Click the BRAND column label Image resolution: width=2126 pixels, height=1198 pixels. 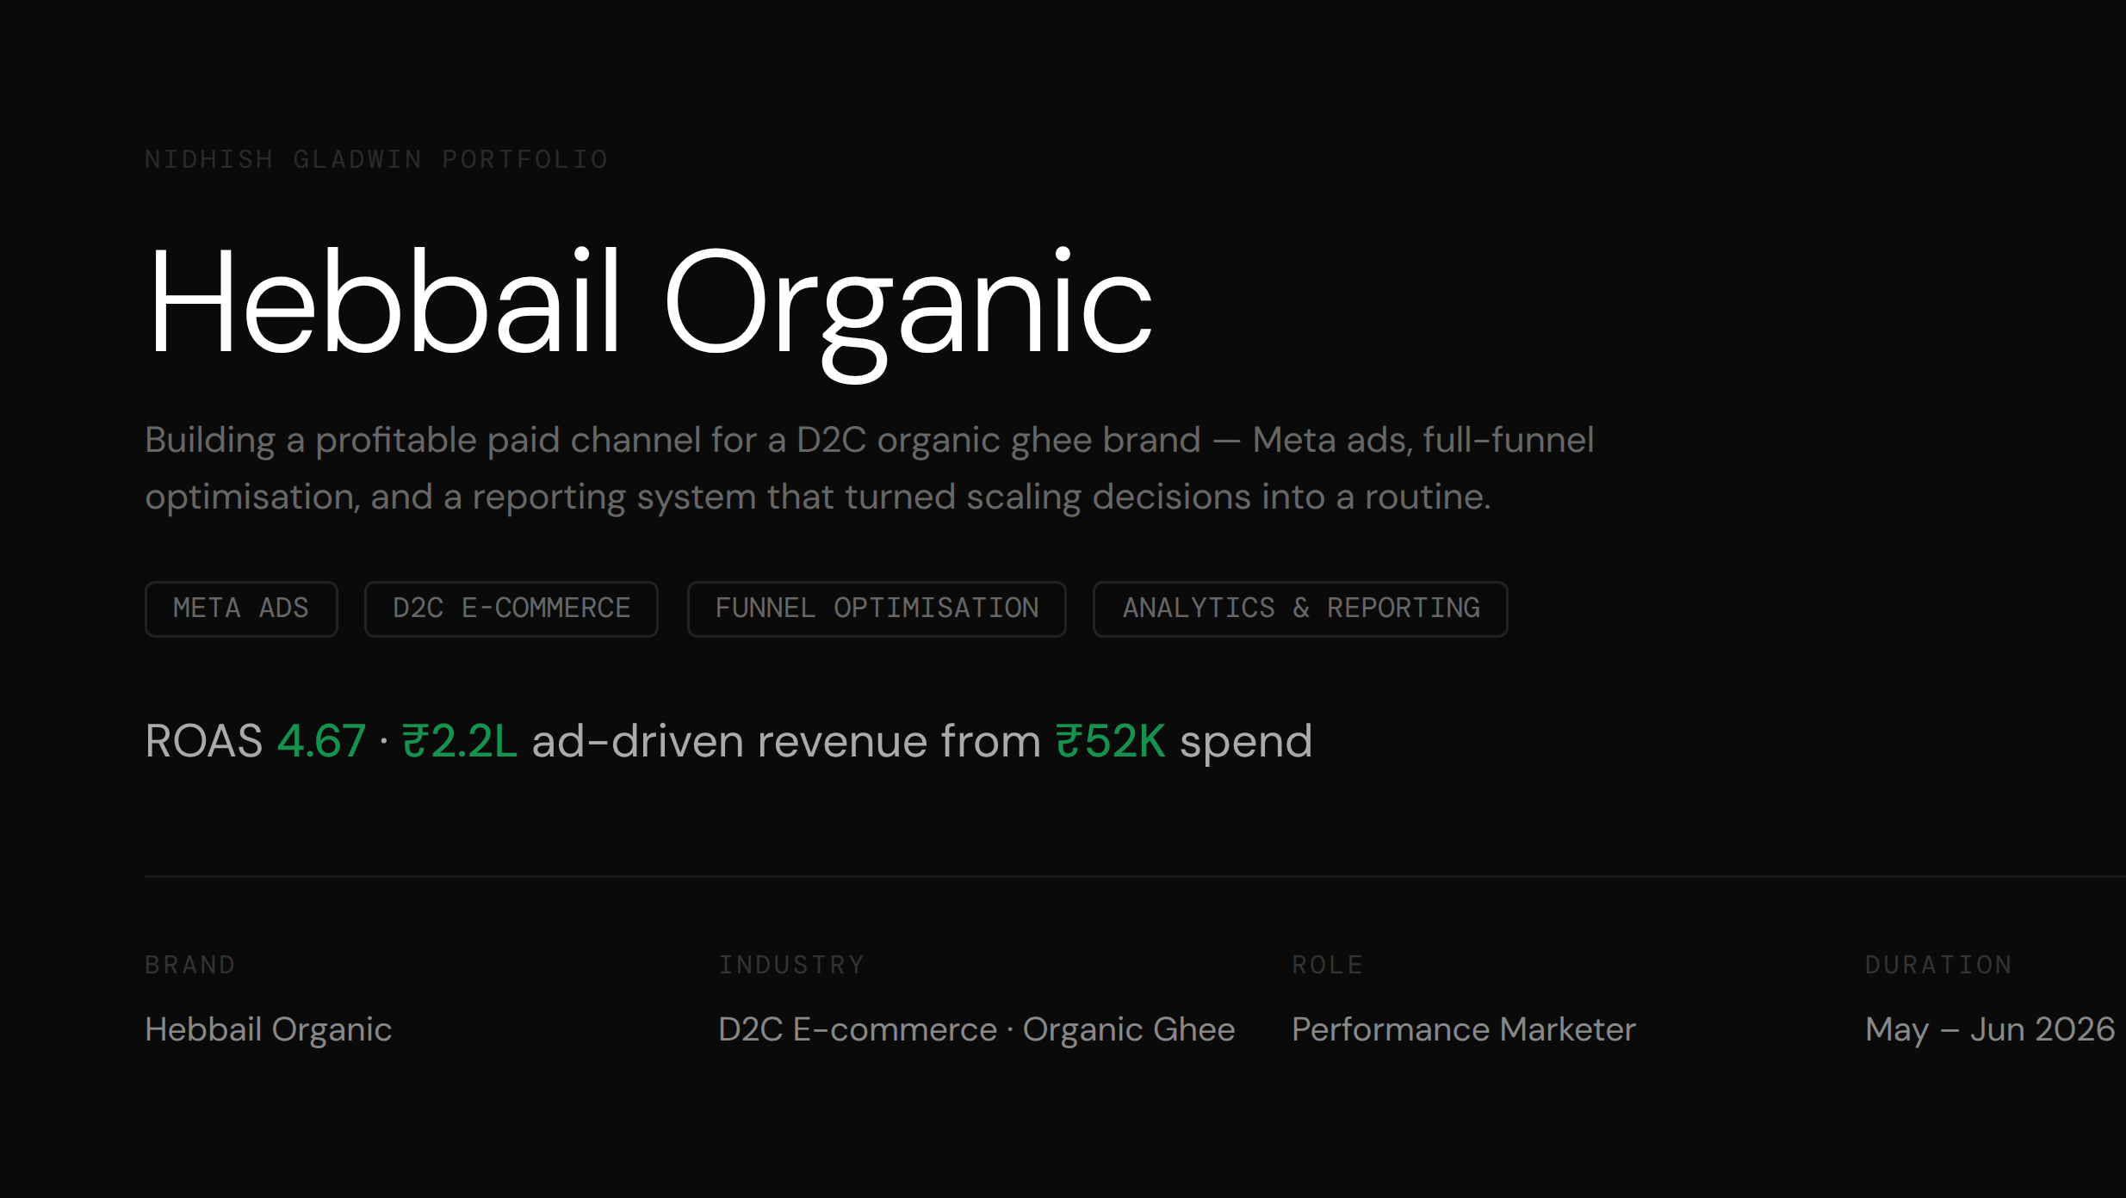click(190, 965)
